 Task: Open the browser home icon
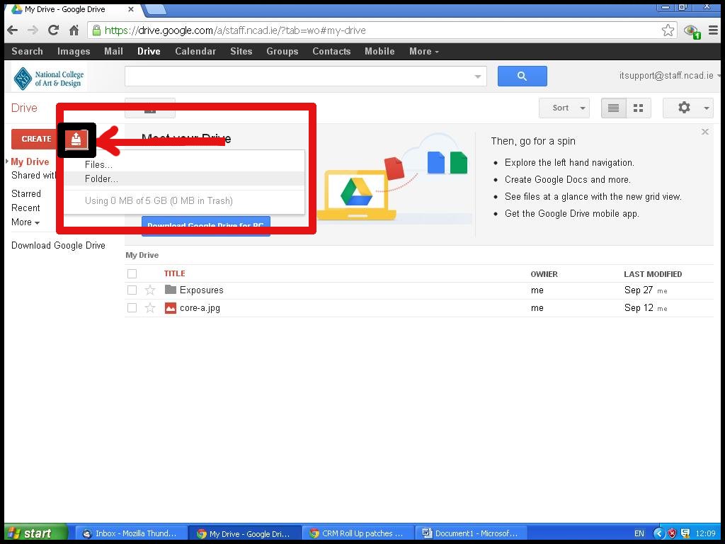coord(74,30)
